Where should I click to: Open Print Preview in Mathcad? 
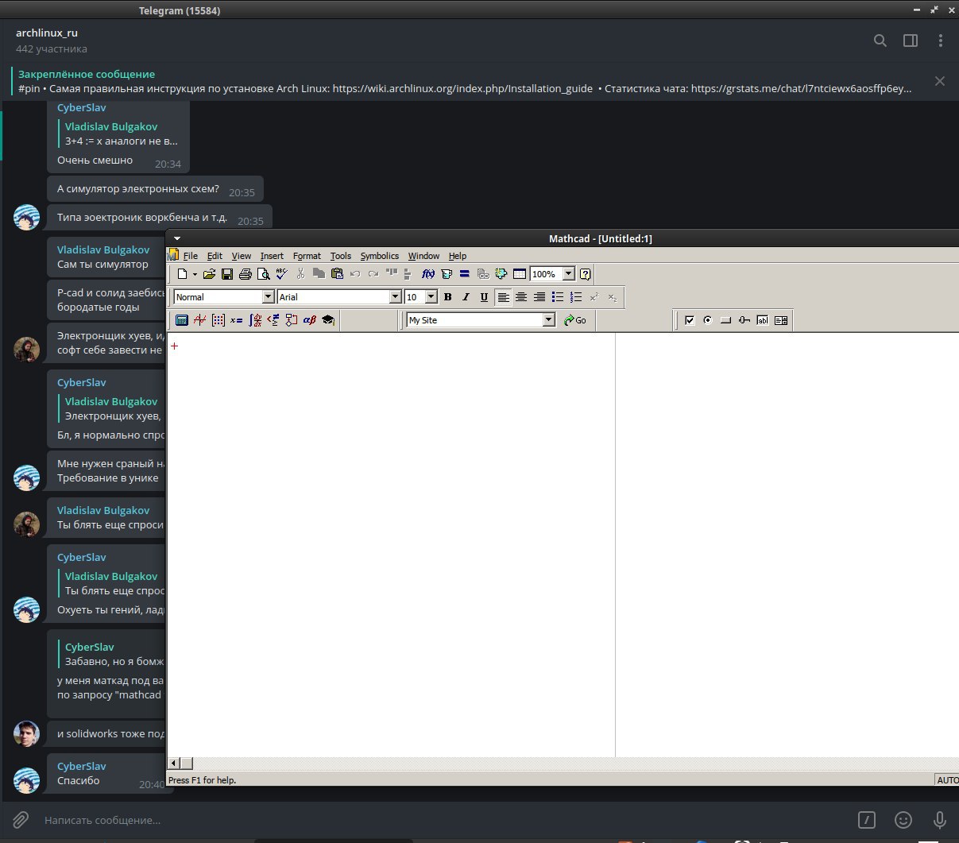pos(263,274)
